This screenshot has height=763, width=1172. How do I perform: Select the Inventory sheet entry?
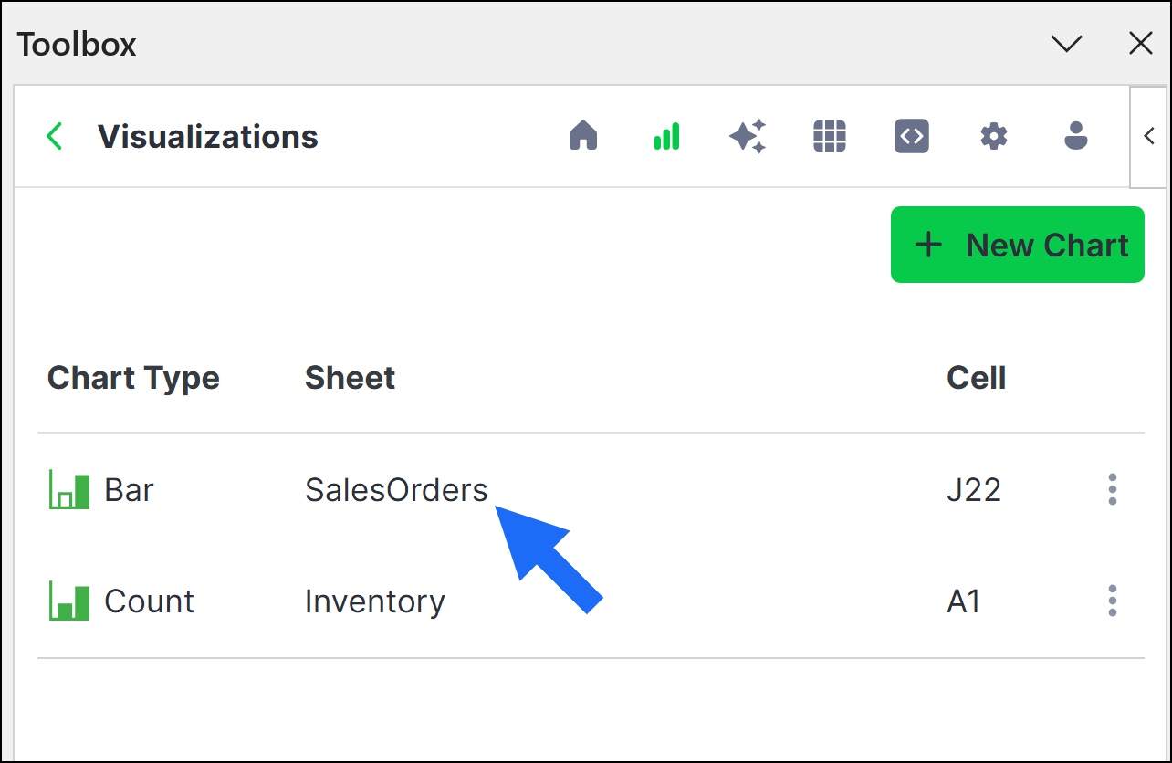pos(374,601)
